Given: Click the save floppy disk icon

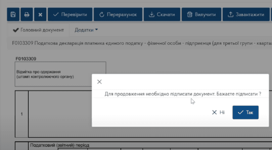Looking at the screenshot, I should tap(13, 14).
